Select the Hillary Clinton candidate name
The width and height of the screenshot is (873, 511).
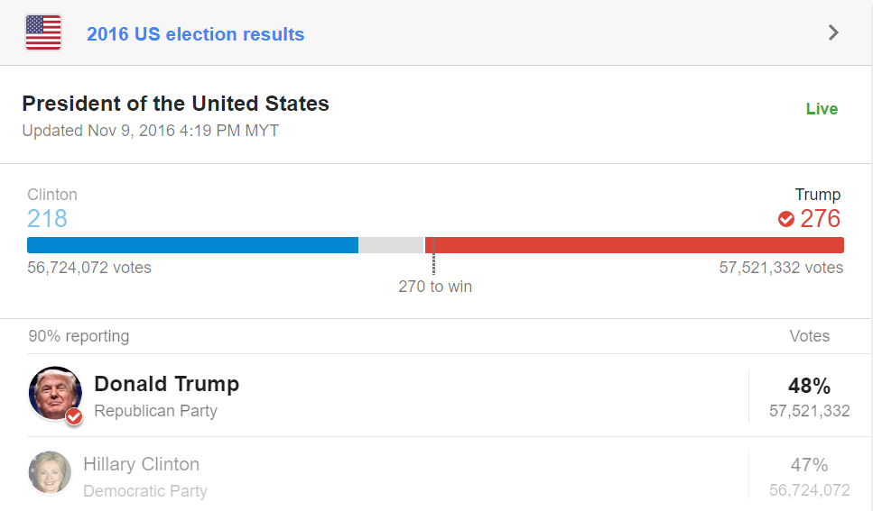(141, 464)
